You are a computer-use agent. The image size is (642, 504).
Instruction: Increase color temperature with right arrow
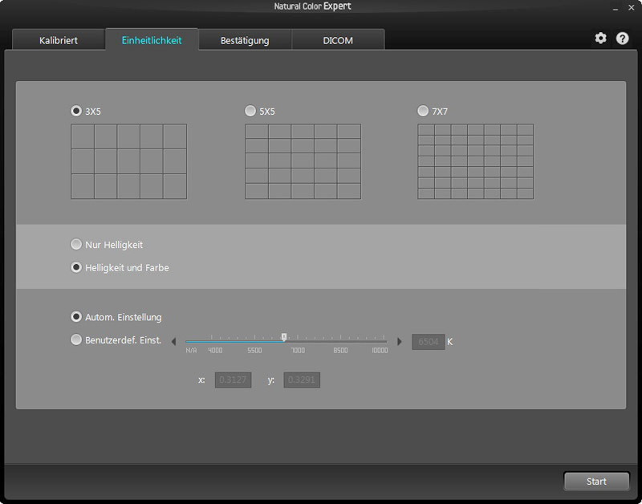tap(400, 341)
